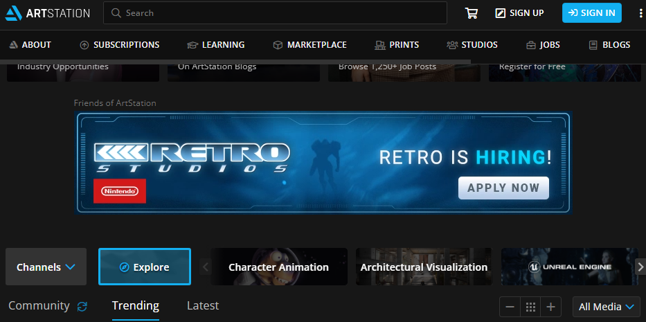This screenshot has height=322, width=646.
Task: Click the SIGN IN button
Action: tap(591, 13)
